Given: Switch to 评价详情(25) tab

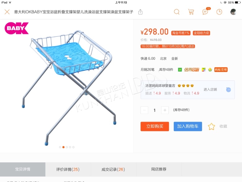Looking at the screenshot, I should coord(68,170).
